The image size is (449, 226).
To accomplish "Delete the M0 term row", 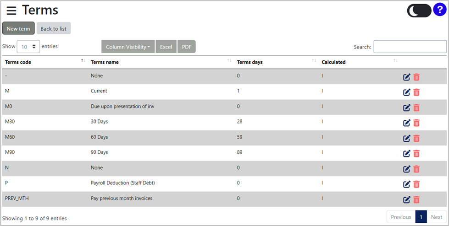I will coord(416,108).
